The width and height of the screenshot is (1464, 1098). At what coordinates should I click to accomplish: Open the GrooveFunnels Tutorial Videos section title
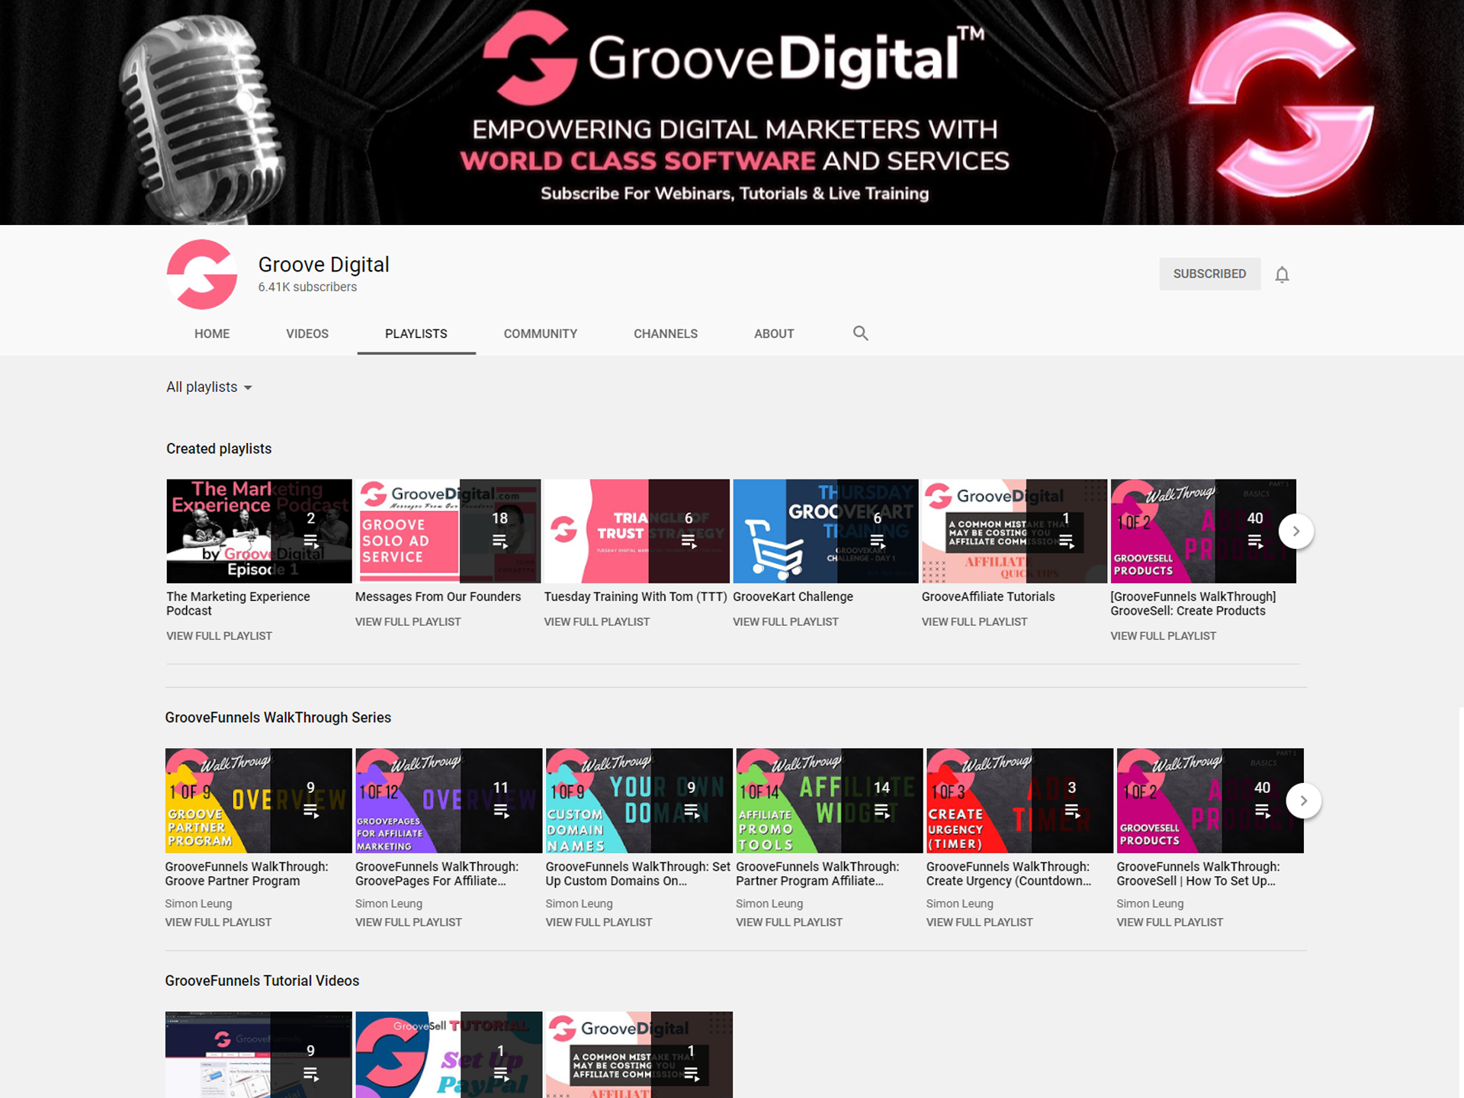click(262, 981)
